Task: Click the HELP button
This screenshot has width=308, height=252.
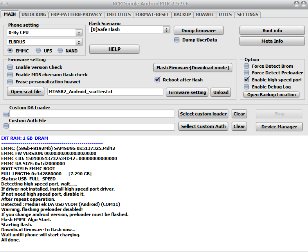Action: pyautogui.click(x=114, y=49)
